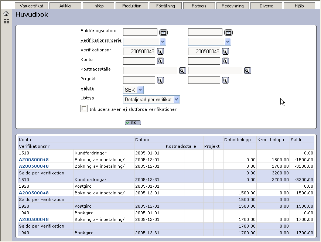The width and height of the screenshot is (321, 242).
Task: Focus second Bokföringsdatum input field
Action: (x=205, y=32)
